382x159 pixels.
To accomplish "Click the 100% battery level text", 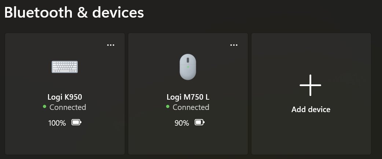I will click(57, 123).
